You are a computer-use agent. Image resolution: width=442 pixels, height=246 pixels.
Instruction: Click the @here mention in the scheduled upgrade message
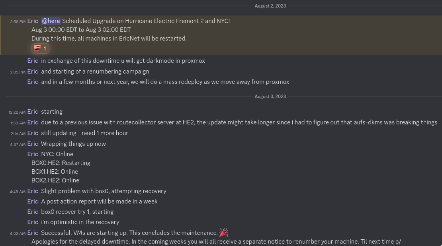pos(51,21)
